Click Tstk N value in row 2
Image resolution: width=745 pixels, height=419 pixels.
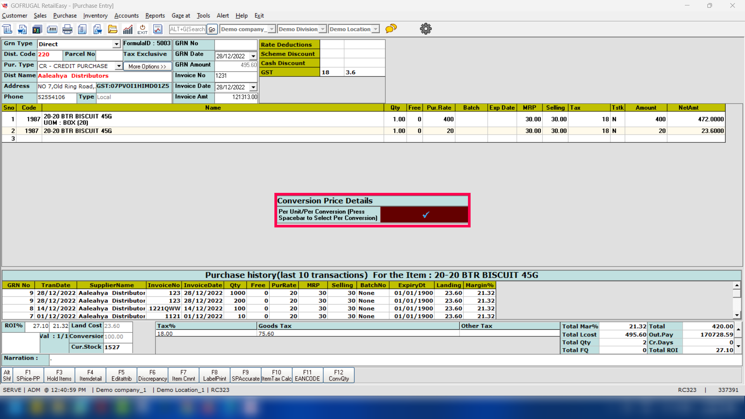tap(617, 131)
